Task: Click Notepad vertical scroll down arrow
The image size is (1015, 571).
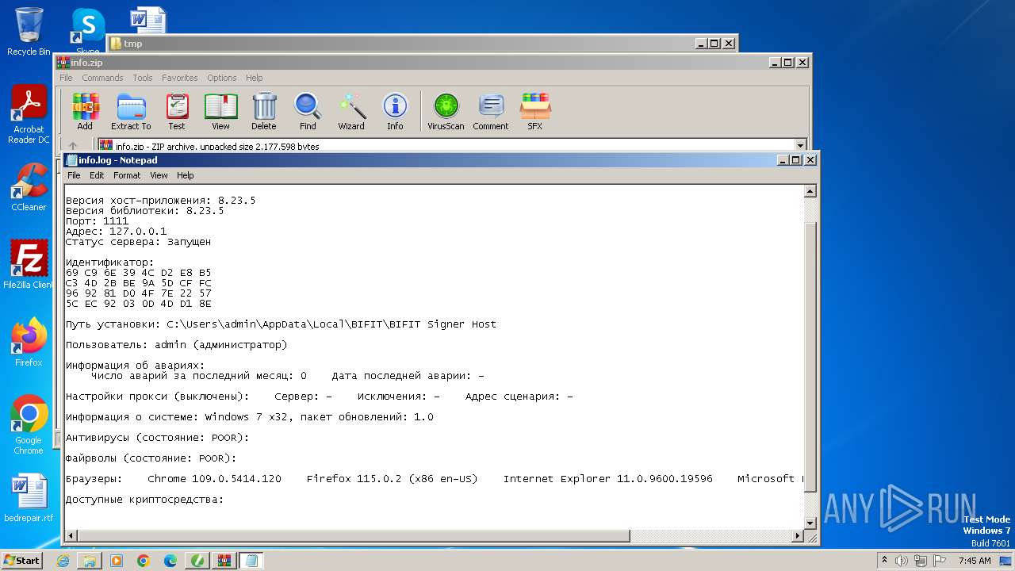Action: (810, 523)
